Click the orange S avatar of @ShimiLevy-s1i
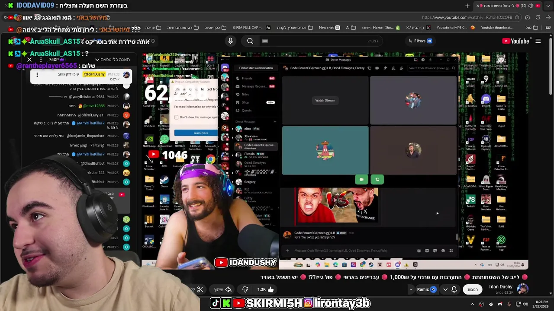The height and width of the screenshot is (311, 554). [x=126, y=115]
